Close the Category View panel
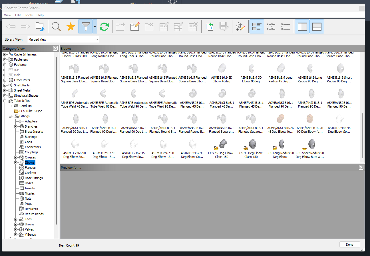370x256 pixels. coord(55,48)
